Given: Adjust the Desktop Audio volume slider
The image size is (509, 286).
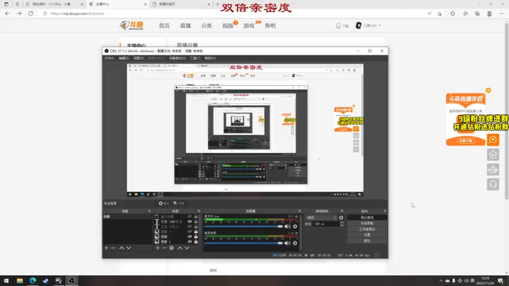Looking at the screenshot, I should tap(244, 243).
